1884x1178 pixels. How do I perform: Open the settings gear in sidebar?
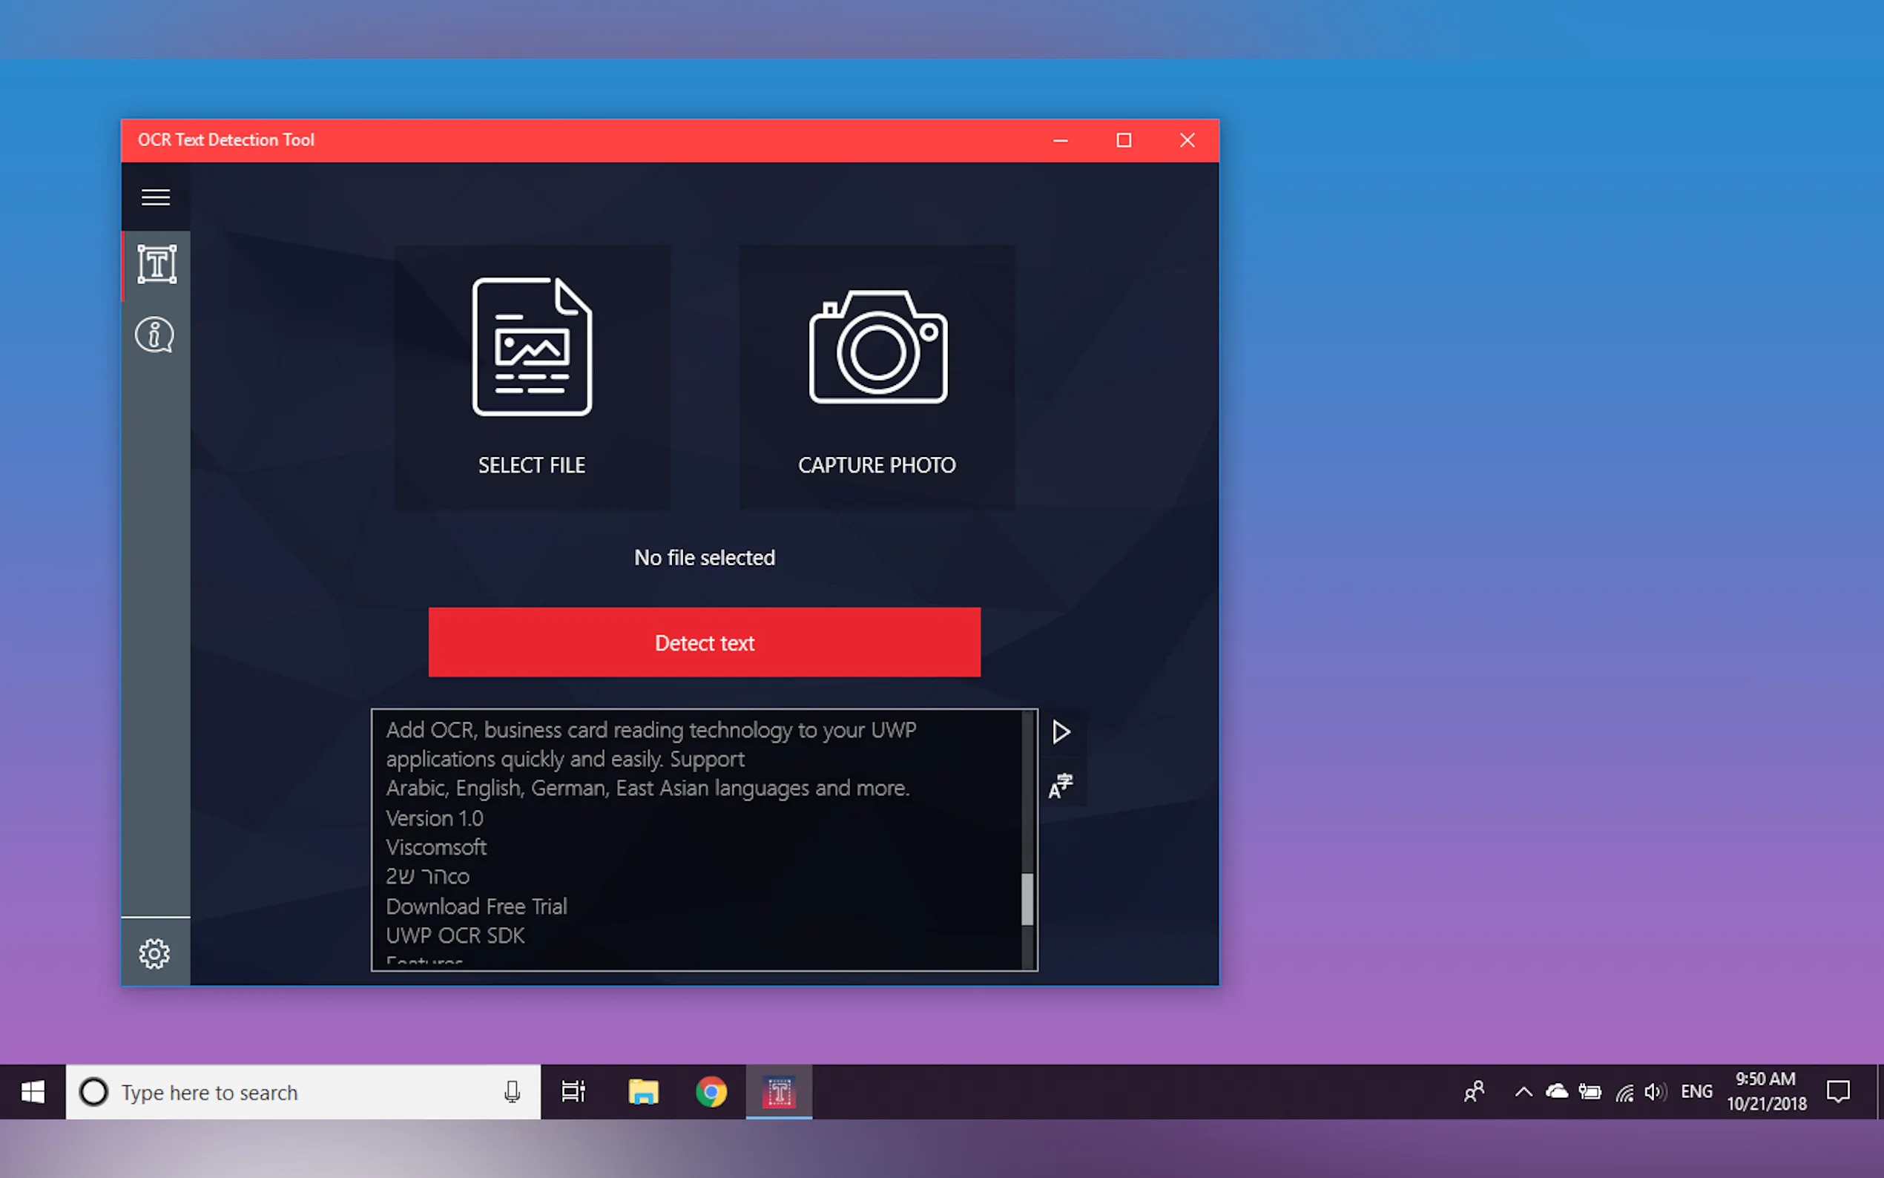(x=154, y=952)
